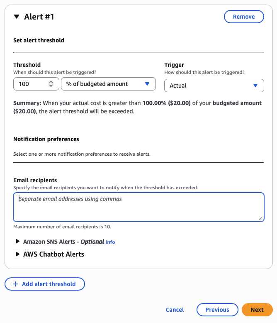Click the SNS Alerts triangle icon
The width and height of the screenshot is (277, 323).
tap(18, 242)
